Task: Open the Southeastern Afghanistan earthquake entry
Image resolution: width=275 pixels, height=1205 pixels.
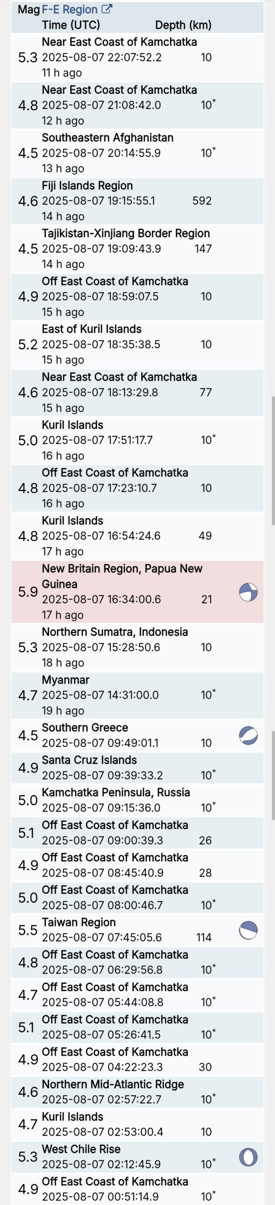Action: [x=137, y=153]
